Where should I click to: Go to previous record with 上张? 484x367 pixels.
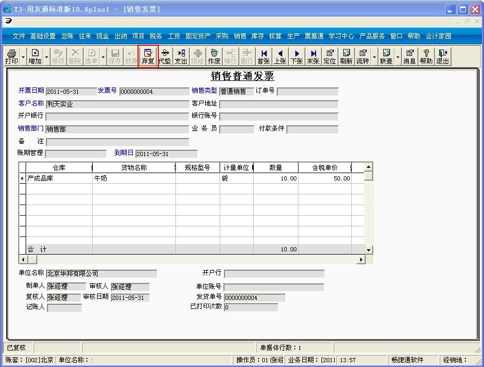coord(280,56)
